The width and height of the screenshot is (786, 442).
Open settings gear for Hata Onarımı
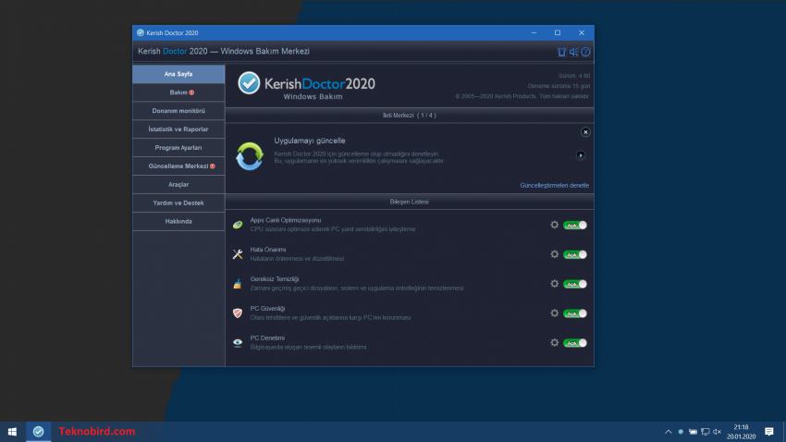point(555,254)
